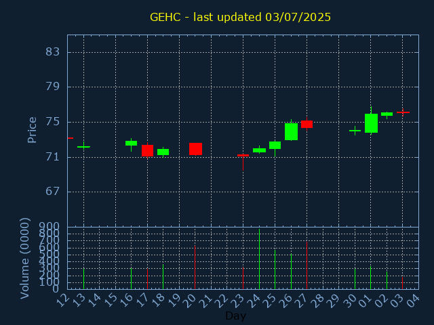Select the day label 25 on the x-axis
434x325 pixels.
[270, 301]
